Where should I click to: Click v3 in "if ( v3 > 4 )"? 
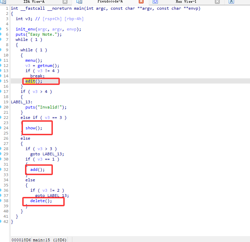click(35, 92)
